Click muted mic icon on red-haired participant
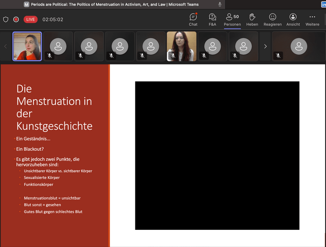Viewport: 326px width, 247px height. point(173,55)
